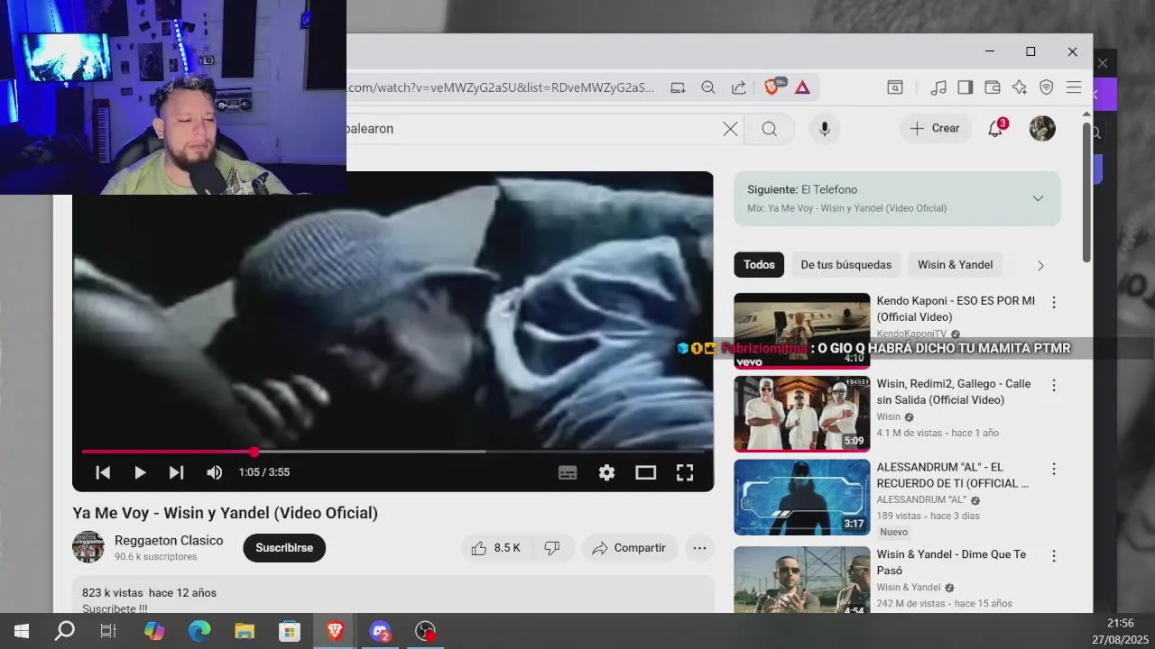Open Dime Que Te Pasó video title
Screen dimensions: 1155x649
pyautogui.click(x=951, y=562)
